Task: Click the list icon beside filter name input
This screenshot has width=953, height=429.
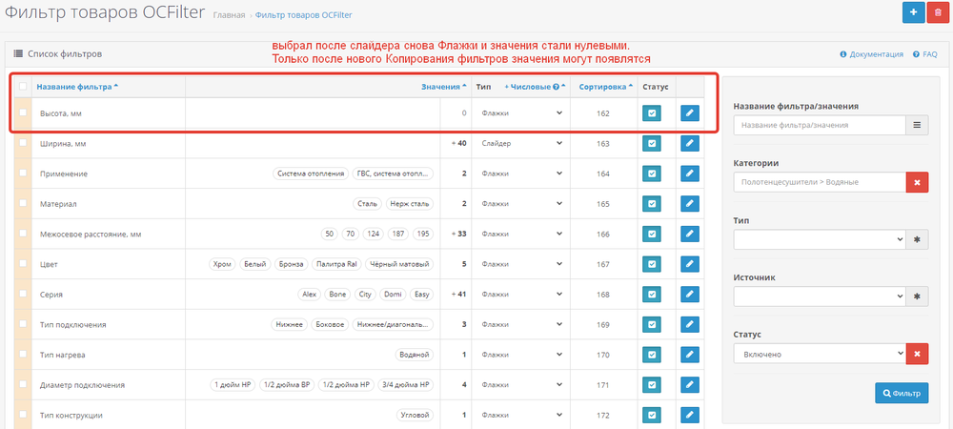Action: 916,125
